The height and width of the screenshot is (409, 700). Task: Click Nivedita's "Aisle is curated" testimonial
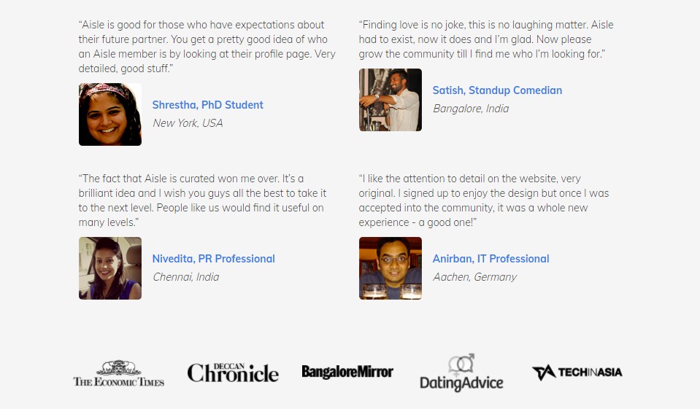point(202,200)
